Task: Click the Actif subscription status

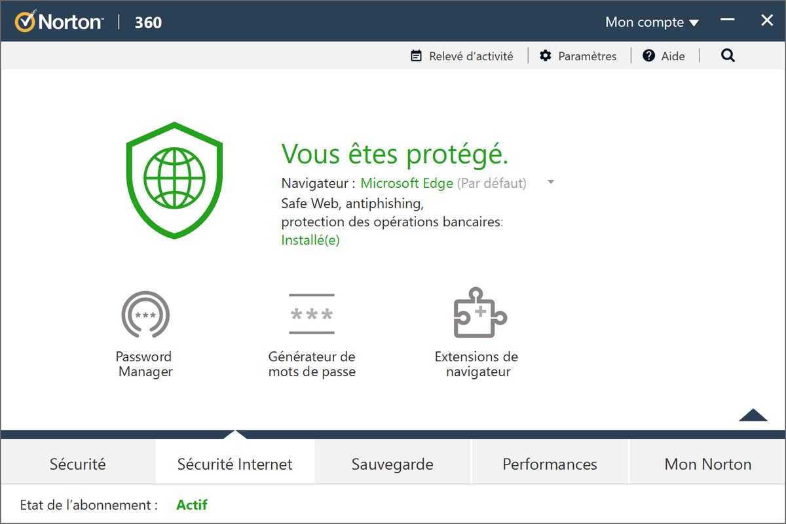Action: [x=192, y=505]
